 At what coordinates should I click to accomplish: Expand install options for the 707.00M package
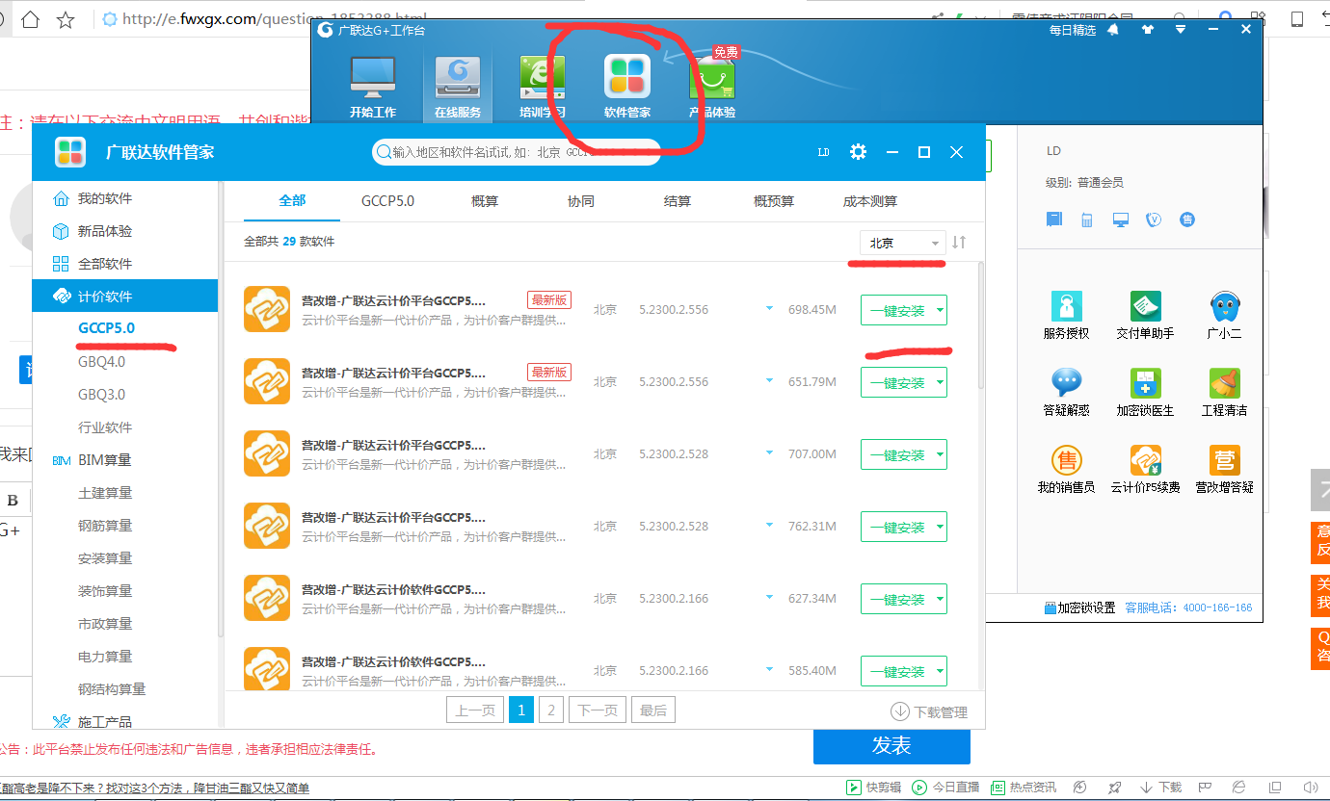point(938,455)
